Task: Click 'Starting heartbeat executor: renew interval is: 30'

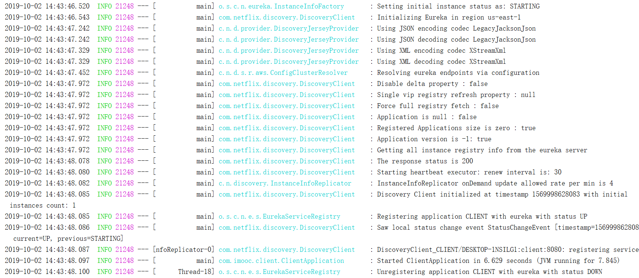Action: tap(469, 172)
